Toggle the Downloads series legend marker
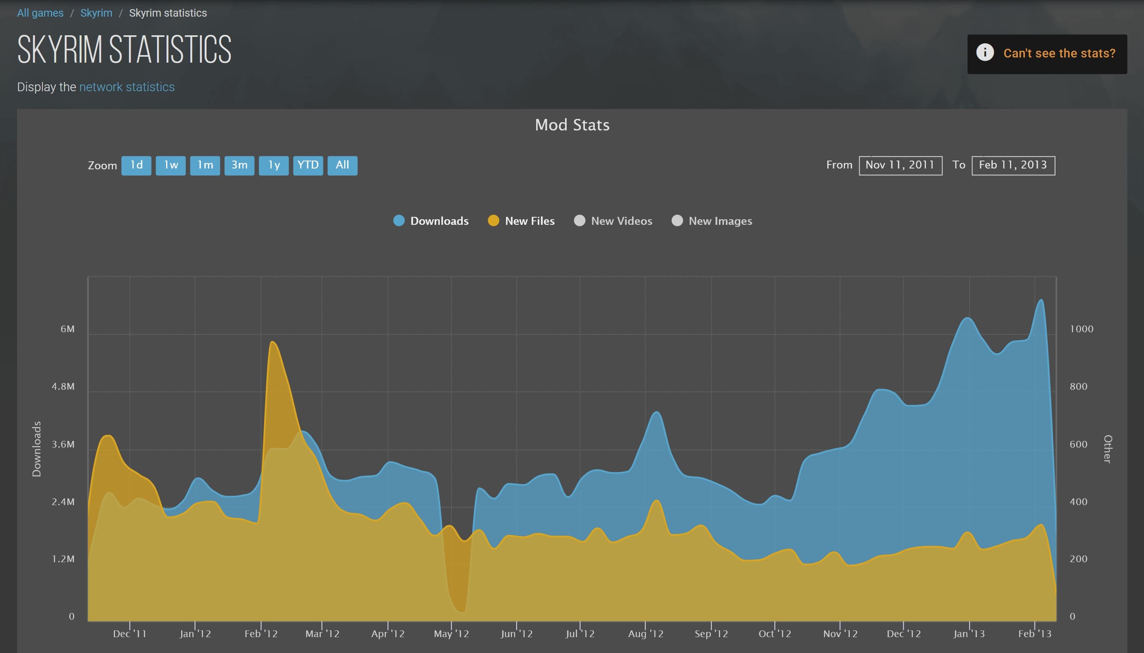This screenshot has width=1144, height=653. [399, 221]
